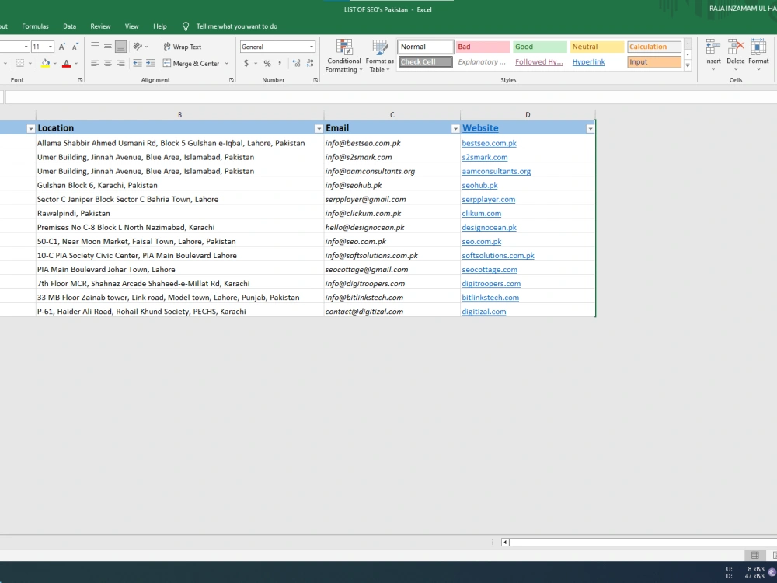This screenshot has width=777, height=583.
Task: Select column C header
Action: pos(392,114)
